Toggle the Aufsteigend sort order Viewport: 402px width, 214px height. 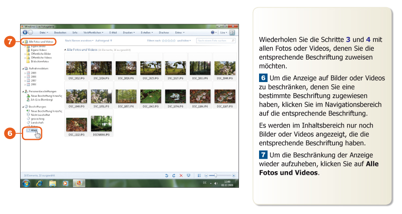pyautogui.click(x=104, y=41)
